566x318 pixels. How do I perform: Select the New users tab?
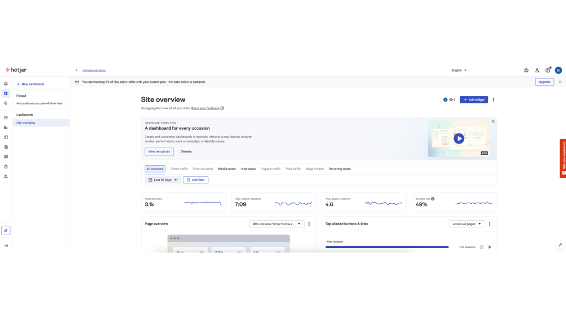pyautogui.click(x=248, y=169)
